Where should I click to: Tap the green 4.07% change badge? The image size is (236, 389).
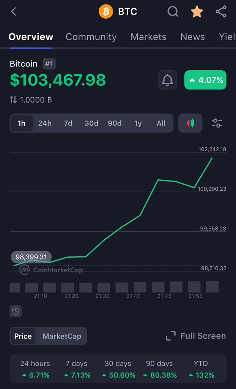click(205, 80)
